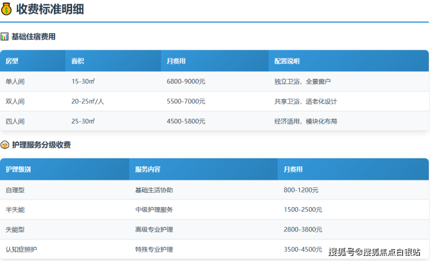
Task: Click the bar chart icon next to 基础住宿费用
Action: coord(5,37)
